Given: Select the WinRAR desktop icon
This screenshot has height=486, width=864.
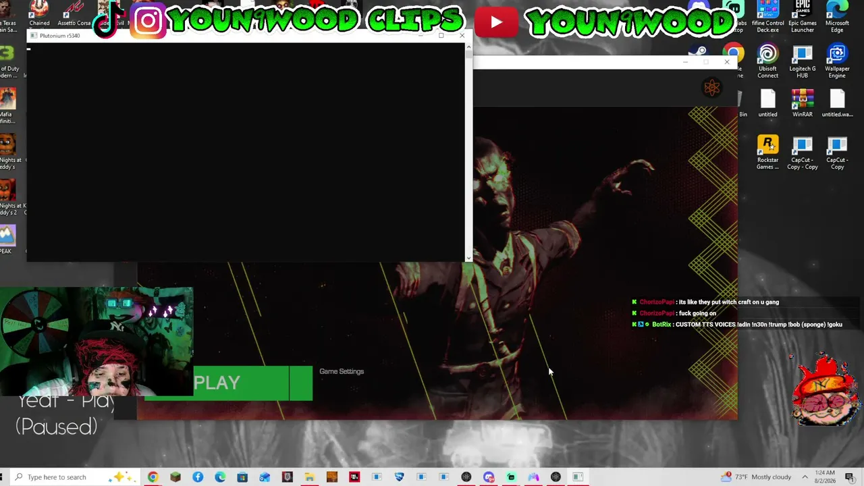Looking at the screenshot, I should tap(803, 104).
